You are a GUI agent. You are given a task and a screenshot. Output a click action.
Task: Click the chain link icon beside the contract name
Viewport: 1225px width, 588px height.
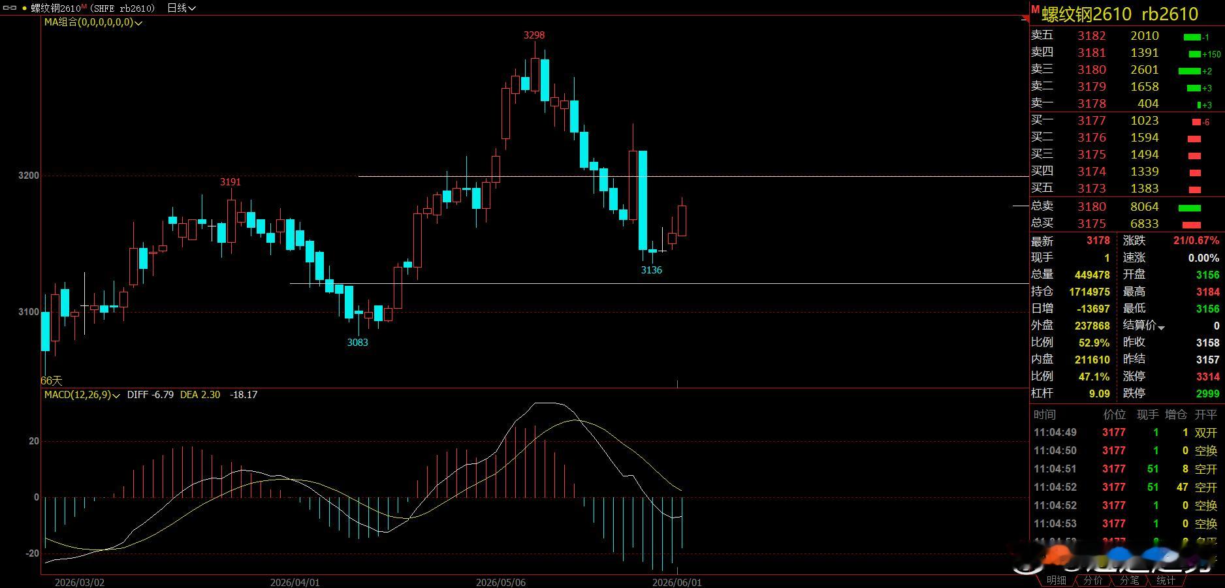pos(10,8)
